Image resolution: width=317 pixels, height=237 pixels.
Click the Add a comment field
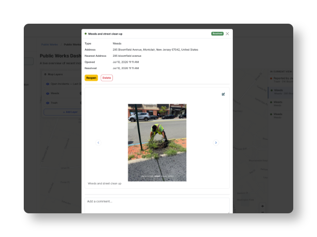tap(157, 205)
